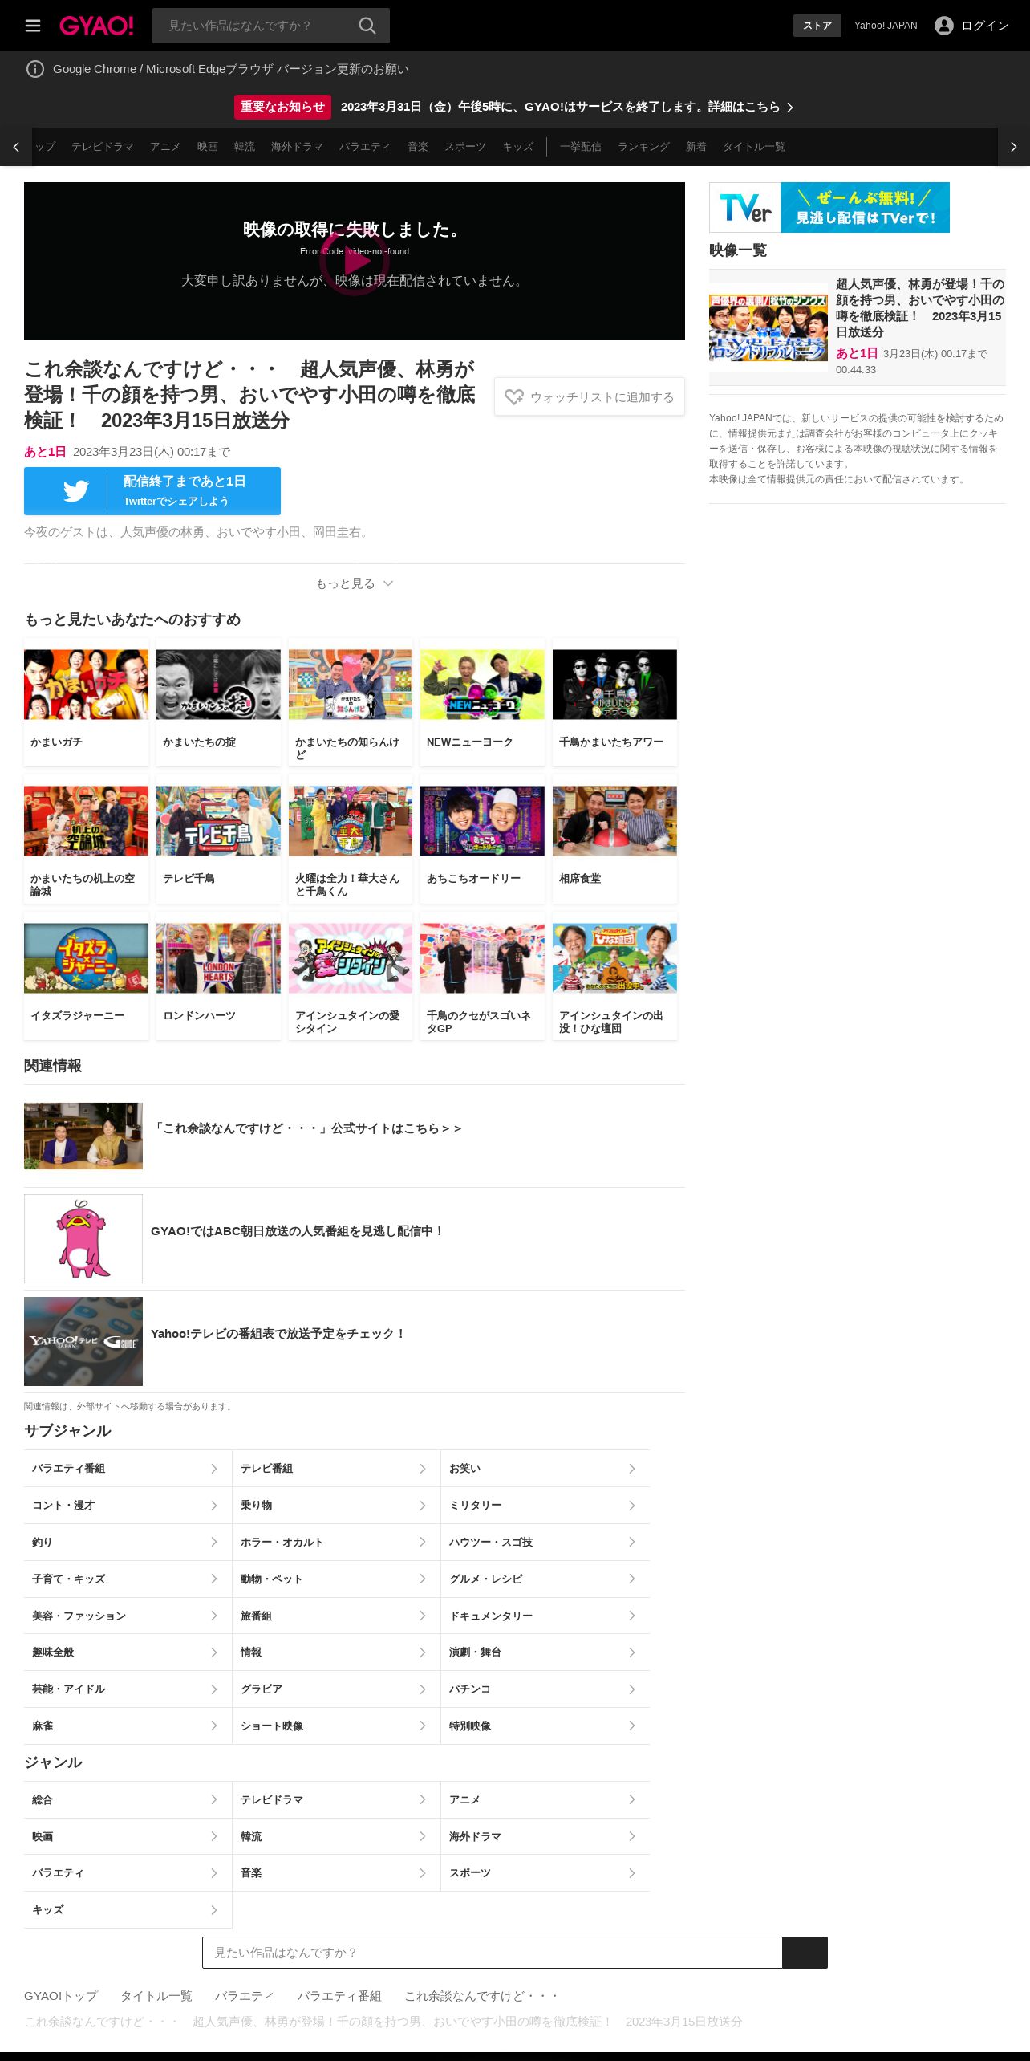This screenshot has height=2061, width=1030.
Task: Open GYAO!トップ breadcrumb link
Action: (x=61, y=1996)
